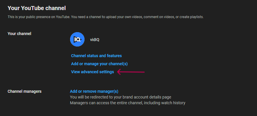
Task: Open Channel status and features link
Action: [96, 56]
